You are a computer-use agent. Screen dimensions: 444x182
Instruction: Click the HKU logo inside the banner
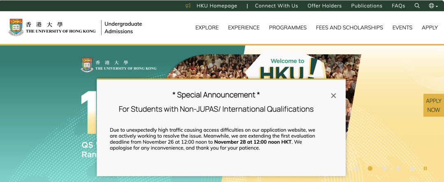click(x=119, y=65)
